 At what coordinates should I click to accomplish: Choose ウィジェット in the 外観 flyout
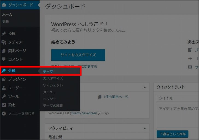point(53,85)
